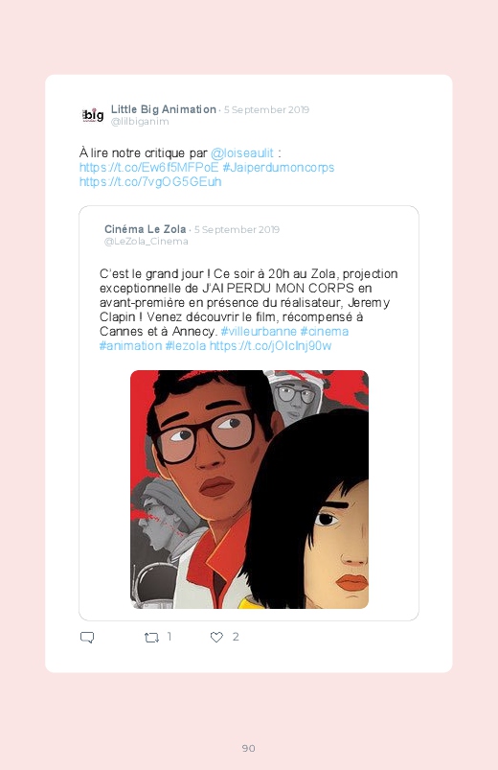Enlarge the J'ai perdu mon corps poster image

pos(249,490)
